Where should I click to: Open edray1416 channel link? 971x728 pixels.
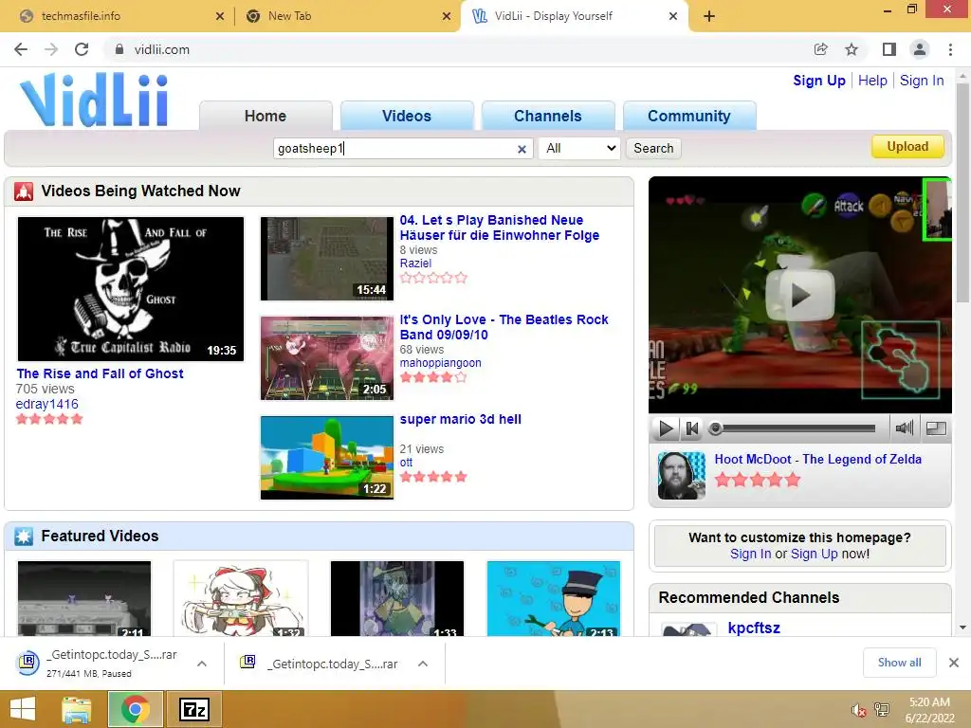pos(47,404)
